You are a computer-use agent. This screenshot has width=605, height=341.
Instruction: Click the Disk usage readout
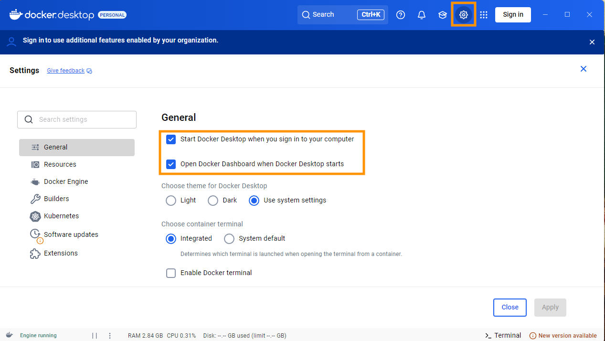(244, 336)
